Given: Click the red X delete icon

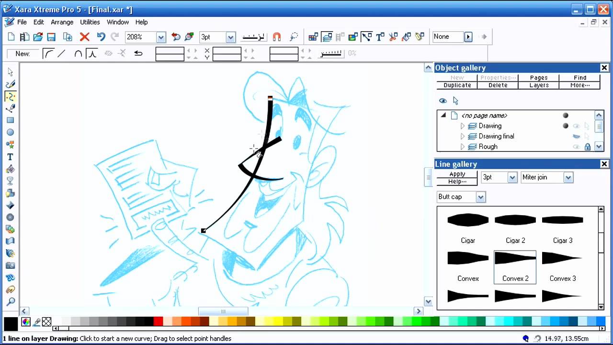Looking at the screenshot, I should (x=85, y=37).
